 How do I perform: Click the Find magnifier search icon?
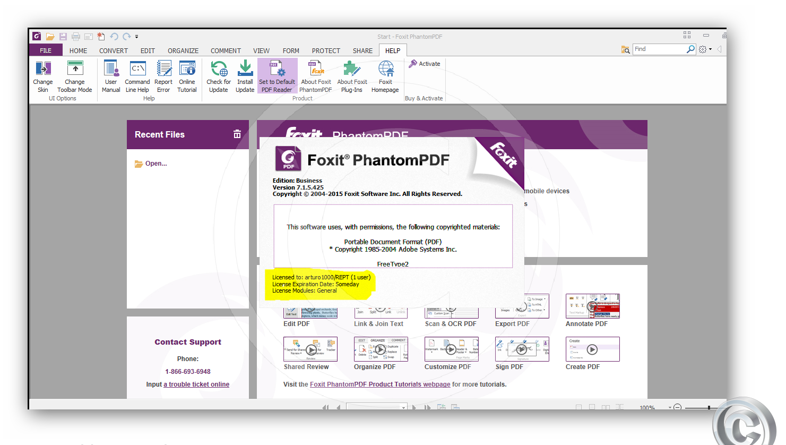click(690, 49)
